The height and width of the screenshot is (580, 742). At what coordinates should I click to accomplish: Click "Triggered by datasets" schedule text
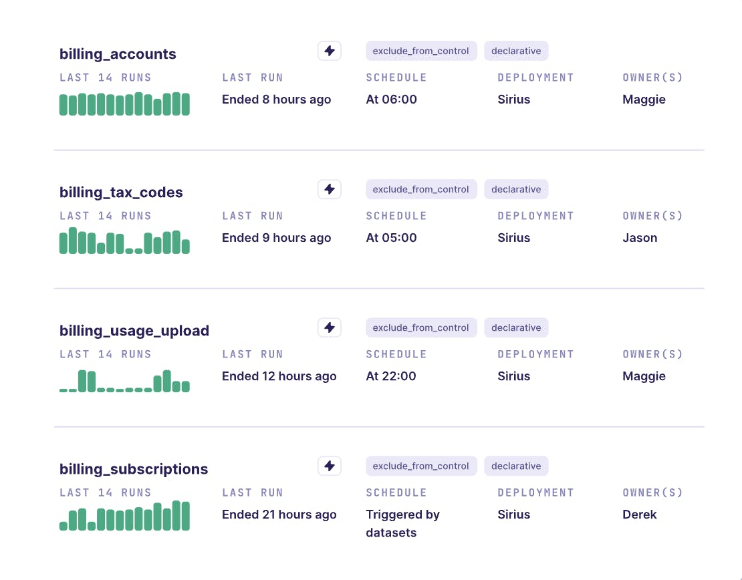point(402,523)
